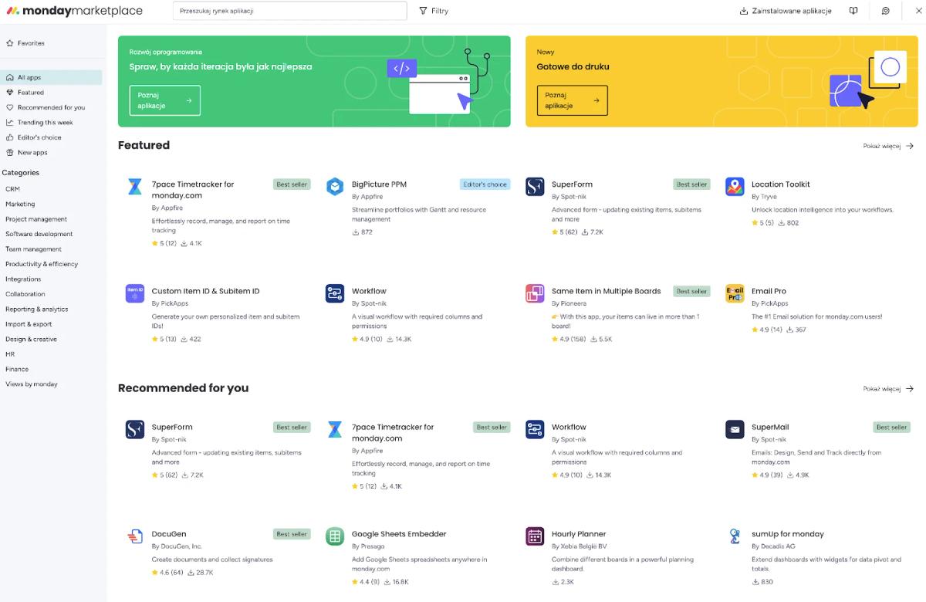Select the HR category
Screen dimensions: 926x602
pos(10,354)
